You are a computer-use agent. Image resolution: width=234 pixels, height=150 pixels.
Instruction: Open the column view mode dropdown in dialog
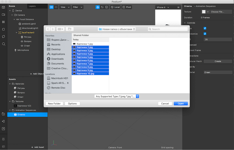(x=60, y=29)
